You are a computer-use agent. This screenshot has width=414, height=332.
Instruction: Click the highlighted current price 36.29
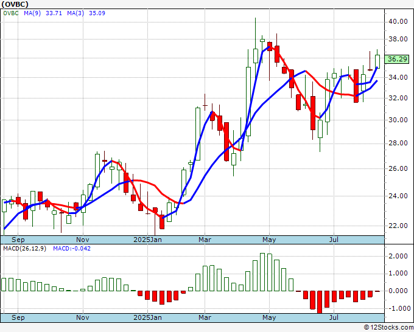point(398,59)
